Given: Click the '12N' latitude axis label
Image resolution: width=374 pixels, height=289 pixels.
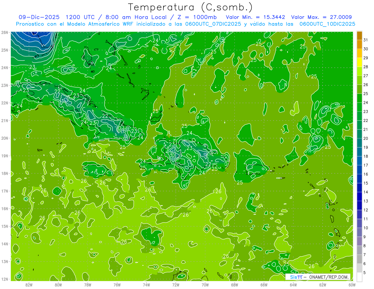Looking at the screenshot, I should [x=5, y=279].
